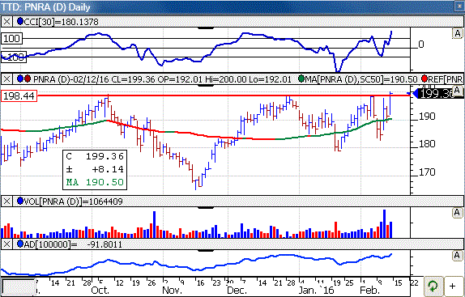Click the A autoscale button in price panel
Viewport: 465px width, 297px height.
click(457, 91)
